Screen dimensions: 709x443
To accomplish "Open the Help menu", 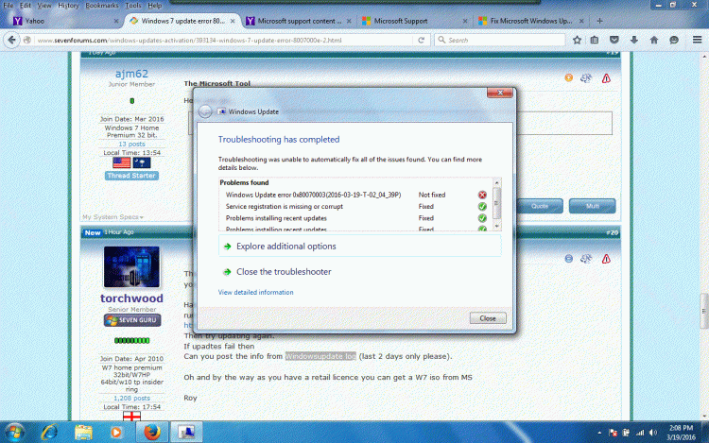I will pos(155,6).
